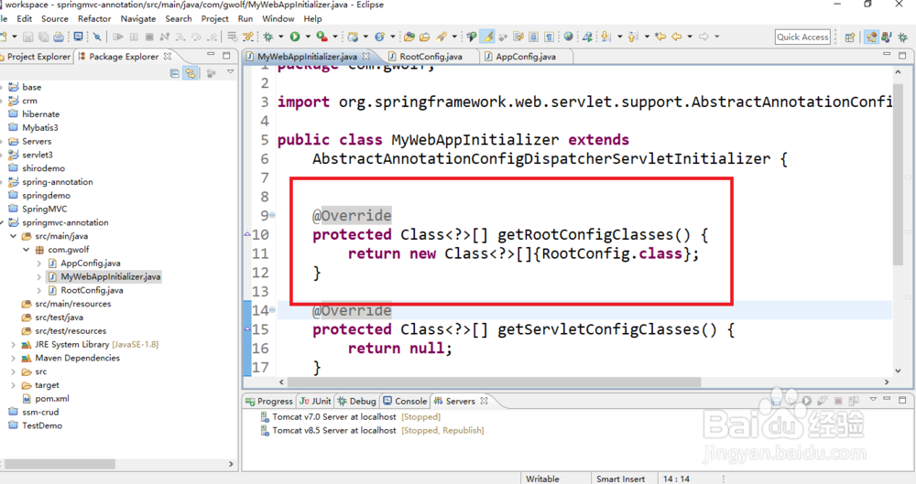Click Last Edit Location icon

click(x=660, y=37)
